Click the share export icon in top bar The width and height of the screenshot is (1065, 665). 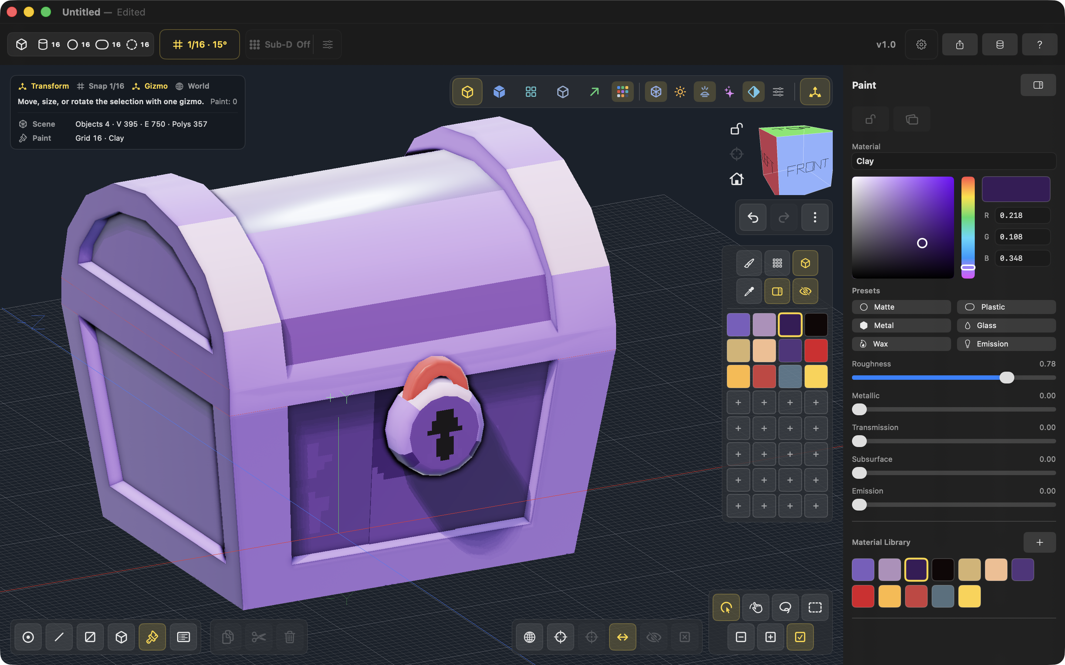tap(960, 44)
